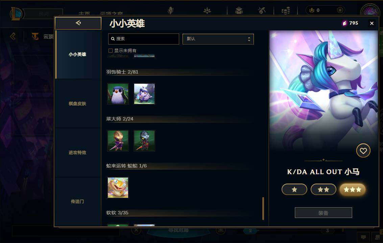Switch to the 进攻特效 tab
This screenshot has width=383, height=243.
[77, 153]
